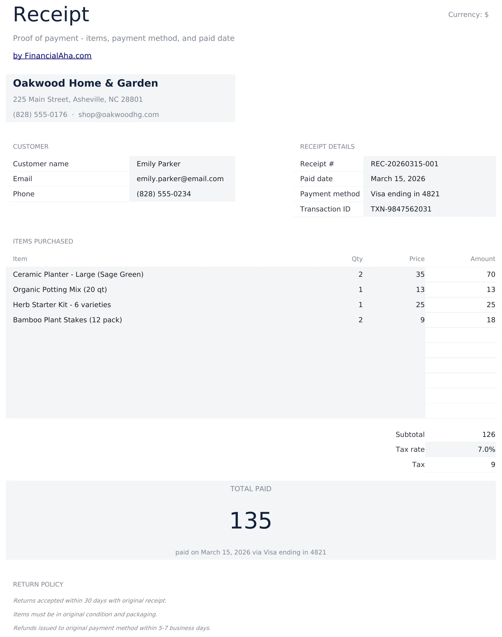Click the amount 18 in Bamboo Plant Stakes row
The width and height of the screenshot is (502, 637).
pyautogui.click(x=491, y=320)
